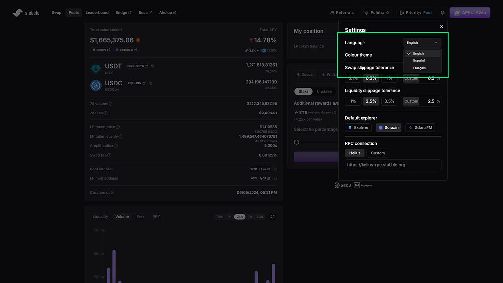Image resolution: width=503 pixels, height=283 pixels.
Task: Copy the USDT token address
Action: tap(153, 66)
